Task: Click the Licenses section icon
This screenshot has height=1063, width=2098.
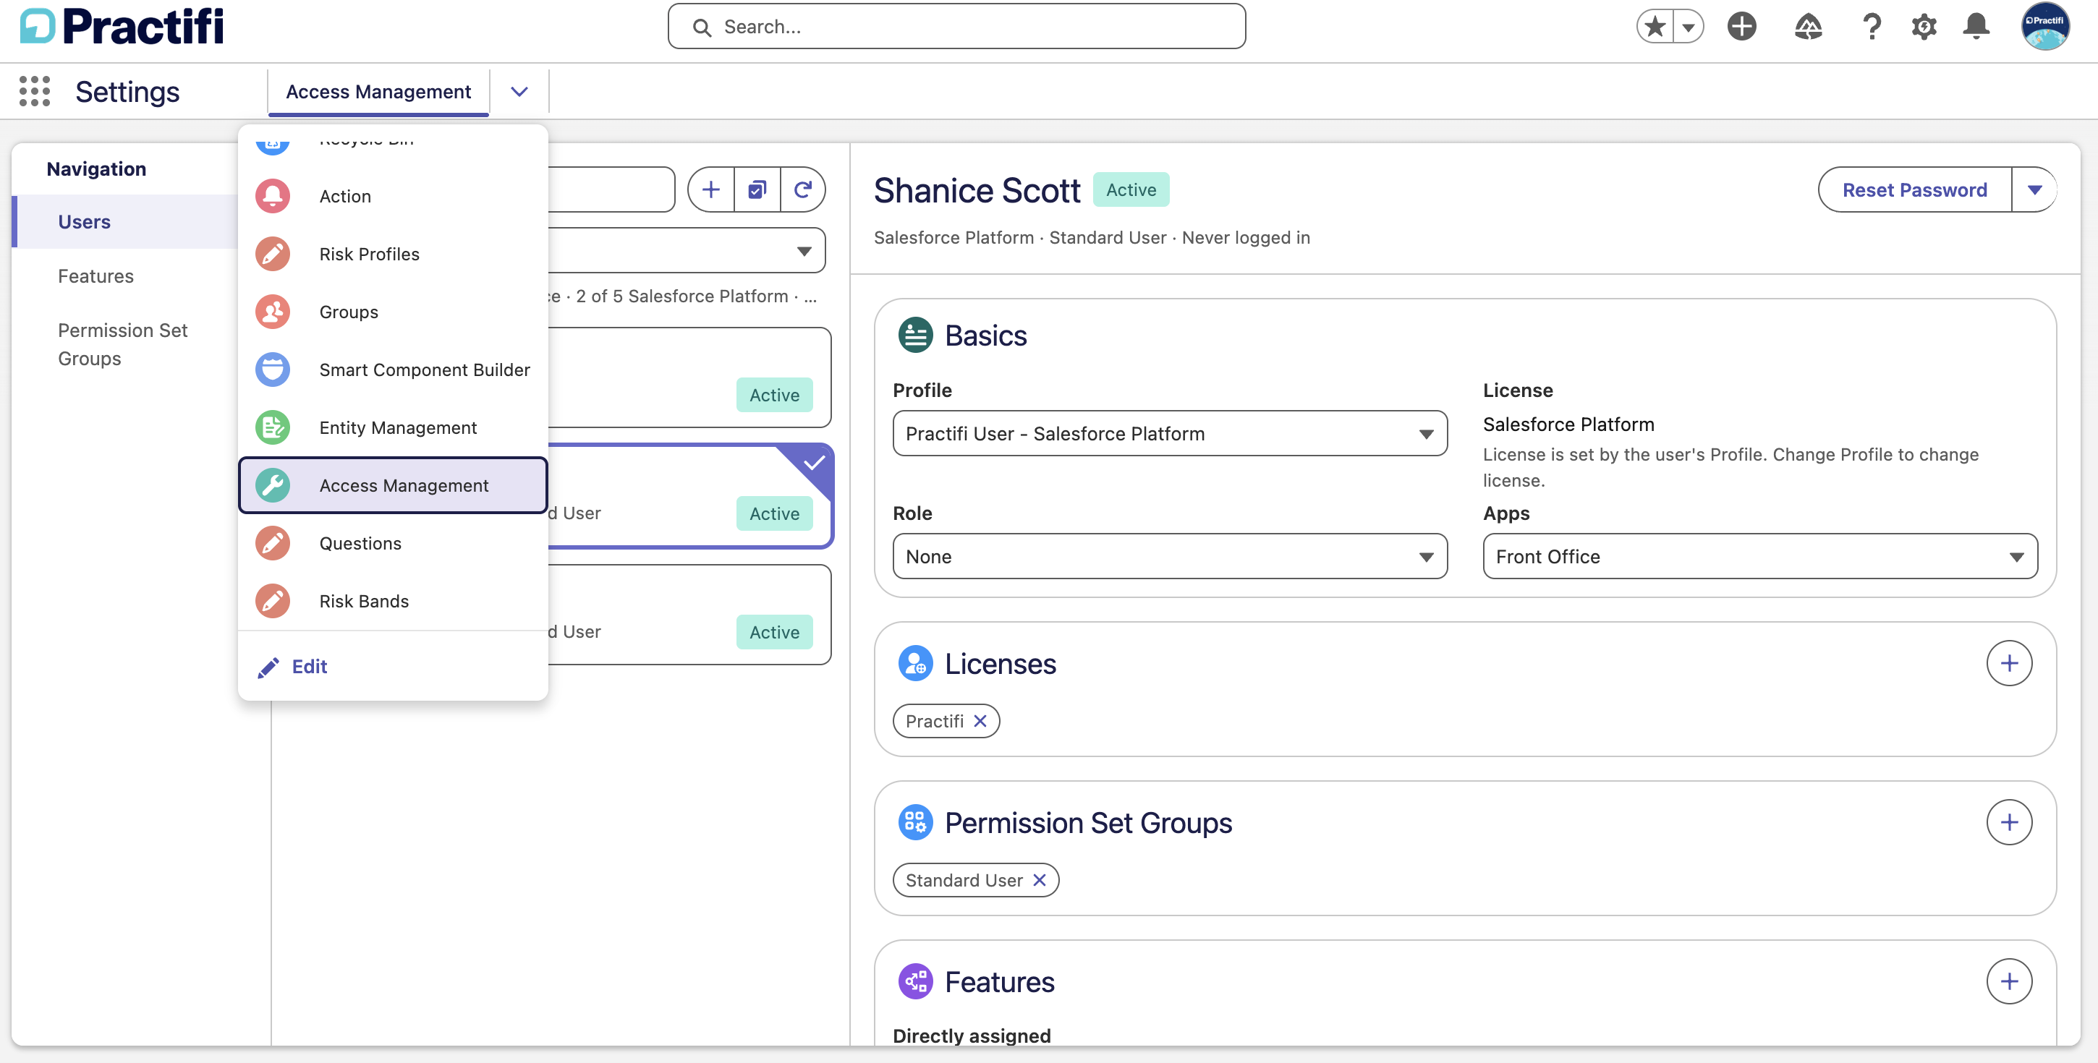Action: (x=915, y=663)
